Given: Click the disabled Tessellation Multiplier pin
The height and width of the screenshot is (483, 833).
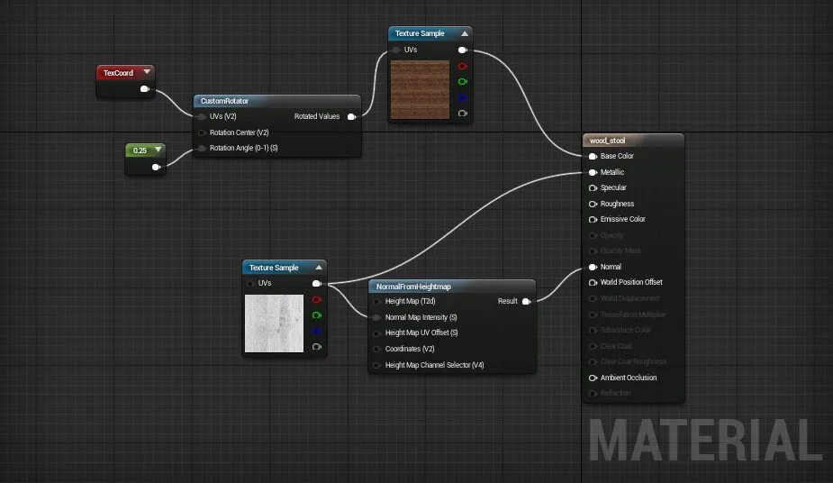Looking at the screenshot, I should pyautogui.click(x=593, y=314).
